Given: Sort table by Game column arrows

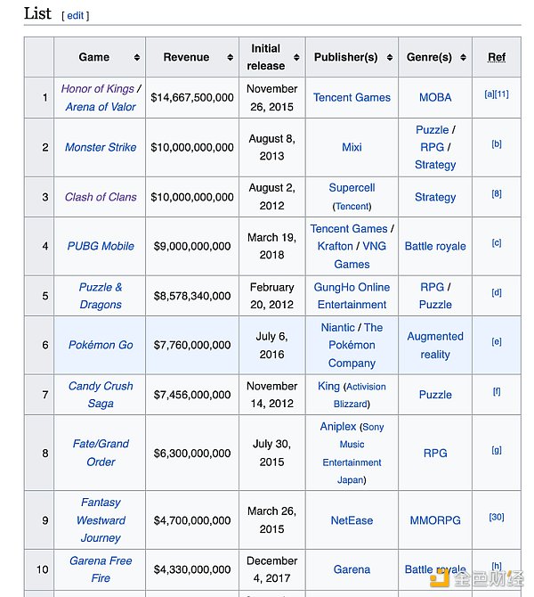Looking at the screenshot, I should click(x=137, y=58).
